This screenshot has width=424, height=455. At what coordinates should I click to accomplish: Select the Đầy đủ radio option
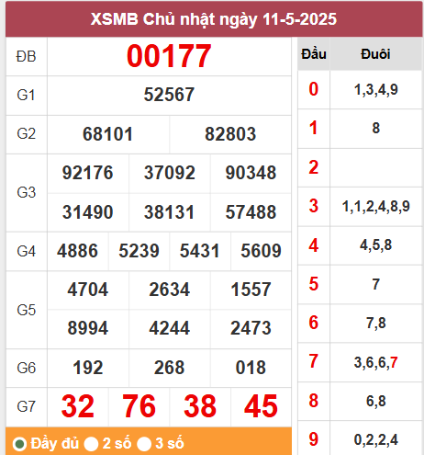(20, 444)
